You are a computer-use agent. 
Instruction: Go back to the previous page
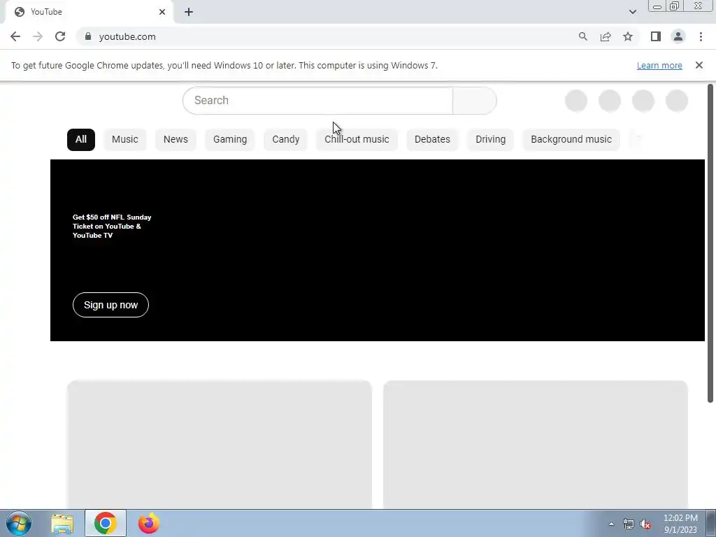tap(15, 36)
